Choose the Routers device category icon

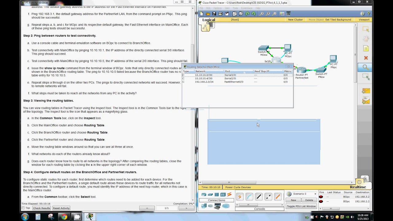click(204, 195)
